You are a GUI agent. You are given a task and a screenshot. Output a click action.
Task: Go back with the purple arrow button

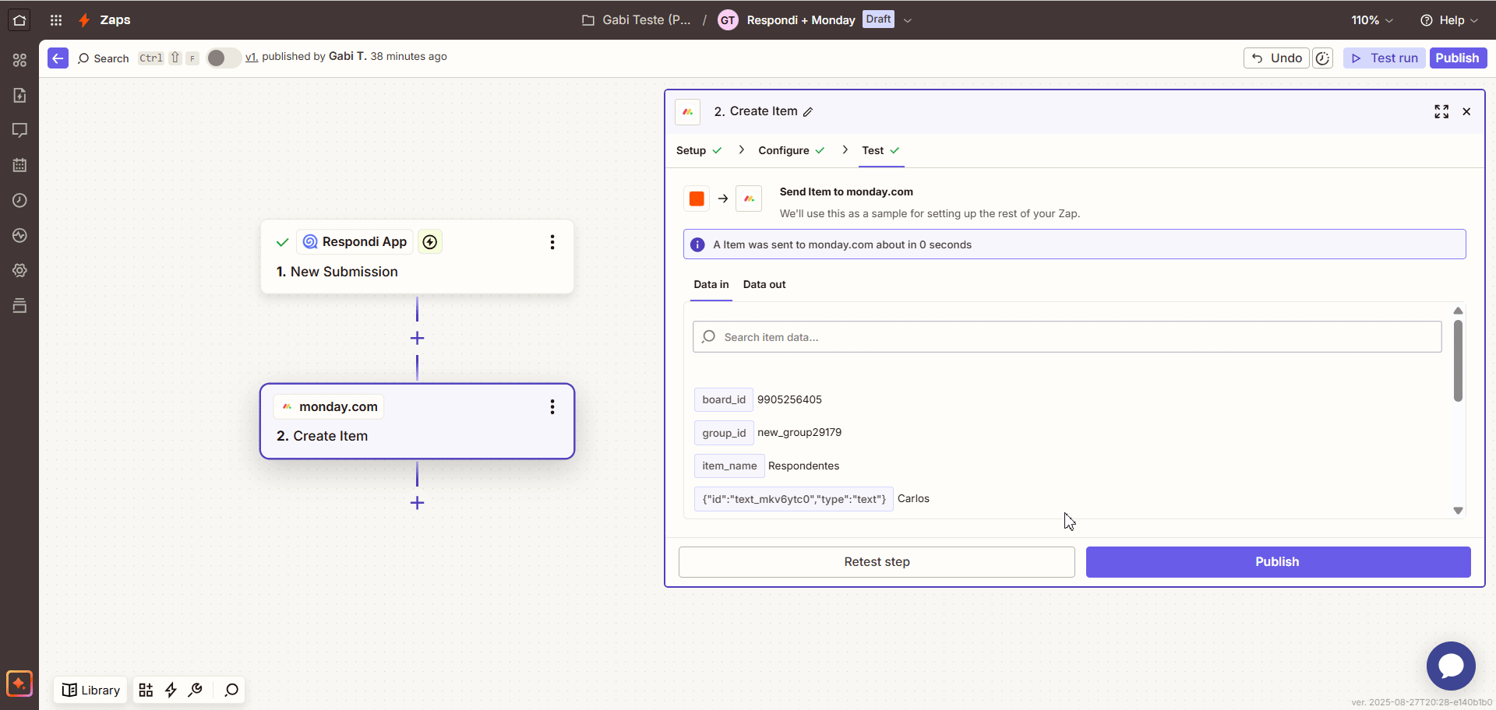tap(58, 58)
